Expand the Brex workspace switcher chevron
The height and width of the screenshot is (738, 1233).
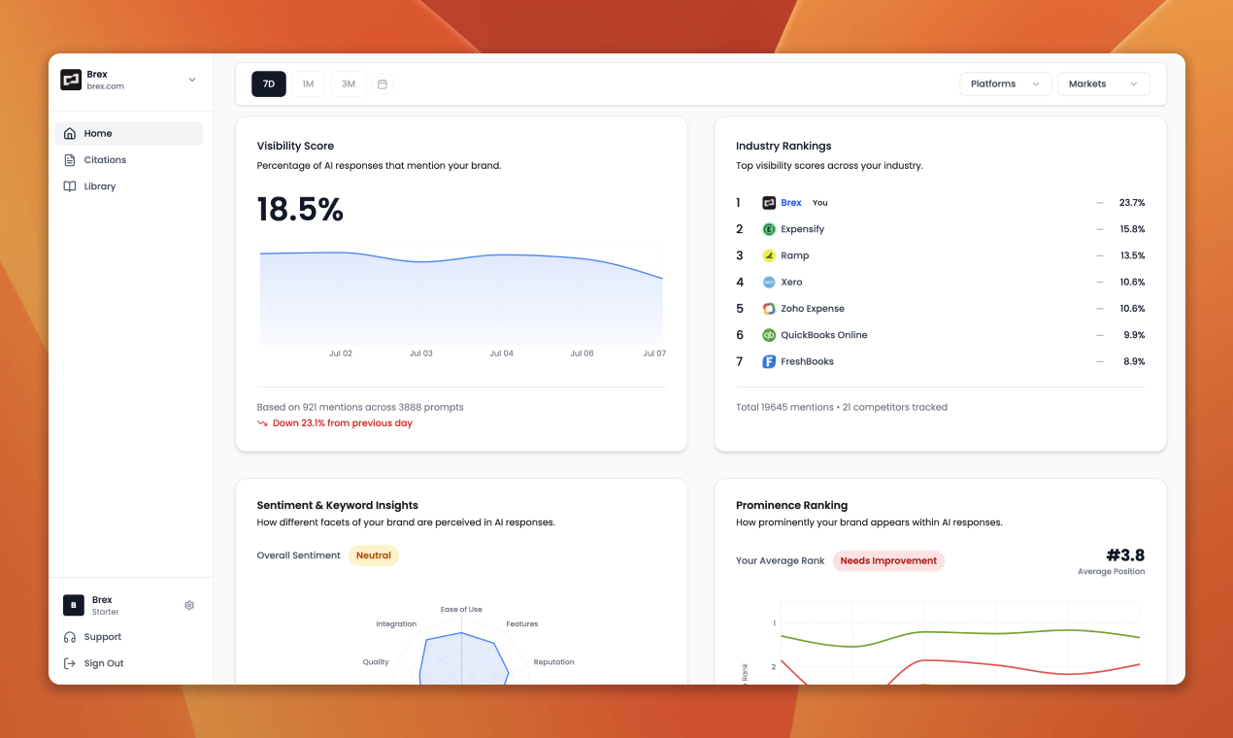point(191,80)
